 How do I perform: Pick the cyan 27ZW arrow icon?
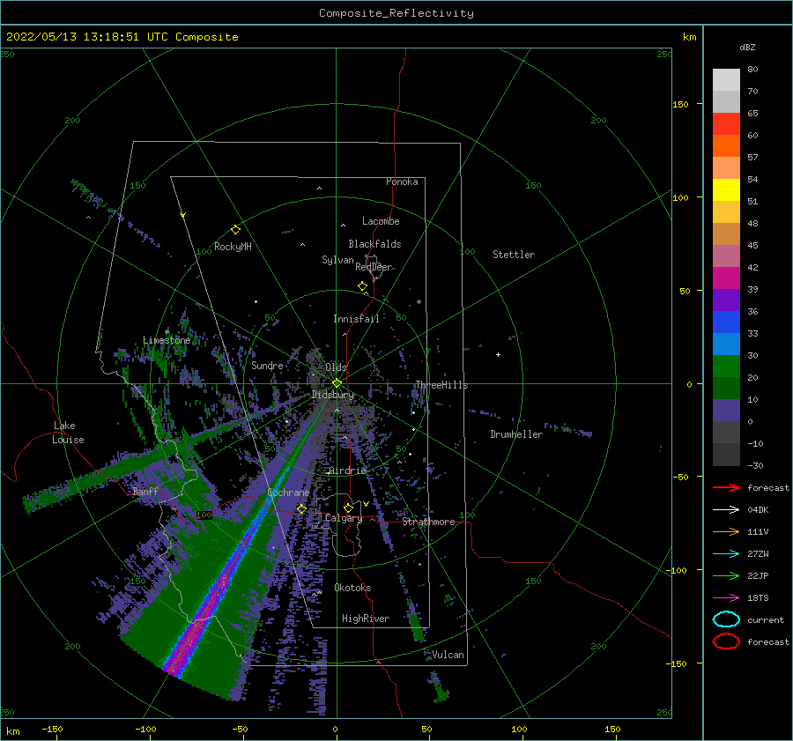pos(726,554)
